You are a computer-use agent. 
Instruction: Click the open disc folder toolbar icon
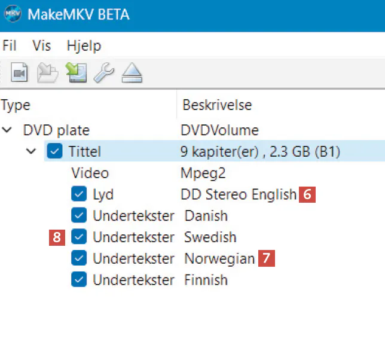pyautogui.click(x=47, y=72)
